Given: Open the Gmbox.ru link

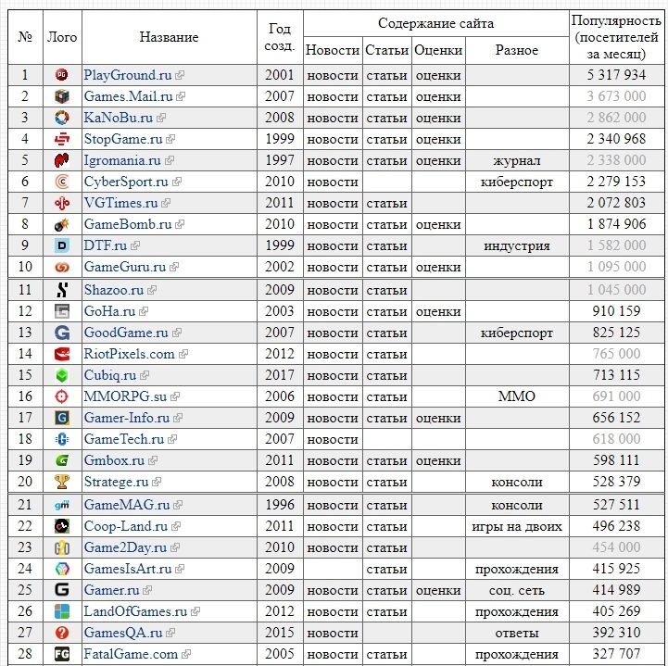Looking at the screenshot, I should 114,460.
